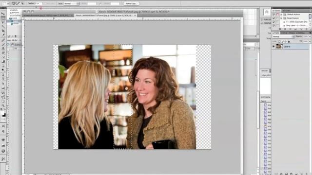Click the Flash Fl application icon
The image size is (312, 175).
pos(267,12)
